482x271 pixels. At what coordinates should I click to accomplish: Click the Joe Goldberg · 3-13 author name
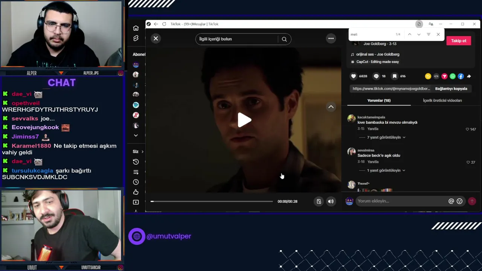click(380, 44)
